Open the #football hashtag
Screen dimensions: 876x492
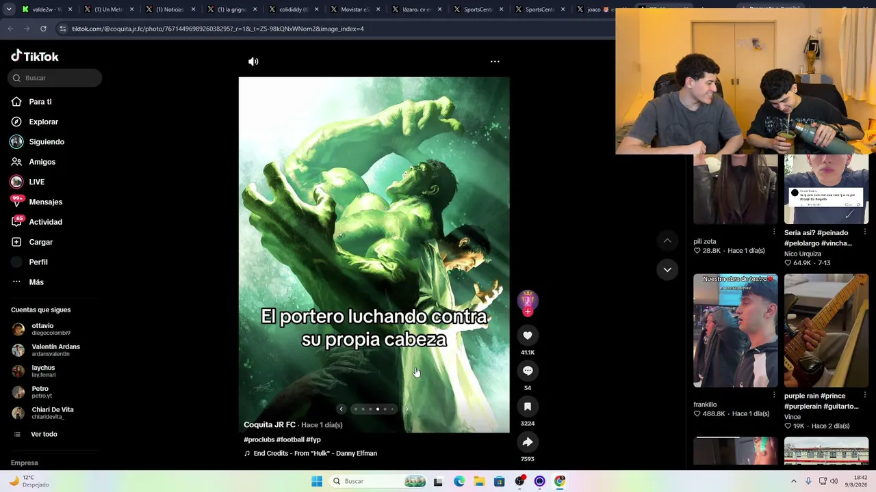click(290, 440)
